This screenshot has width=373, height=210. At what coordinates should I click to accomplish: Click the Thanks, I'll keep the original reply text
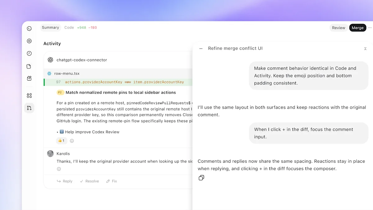coord(124,161)
